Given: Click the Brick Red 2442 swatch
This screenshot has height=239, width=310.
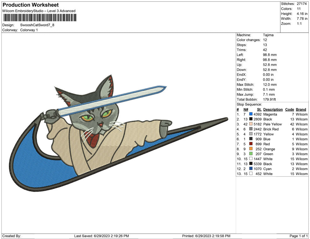Looking at the screenshot, I should [x=251, y=129].
